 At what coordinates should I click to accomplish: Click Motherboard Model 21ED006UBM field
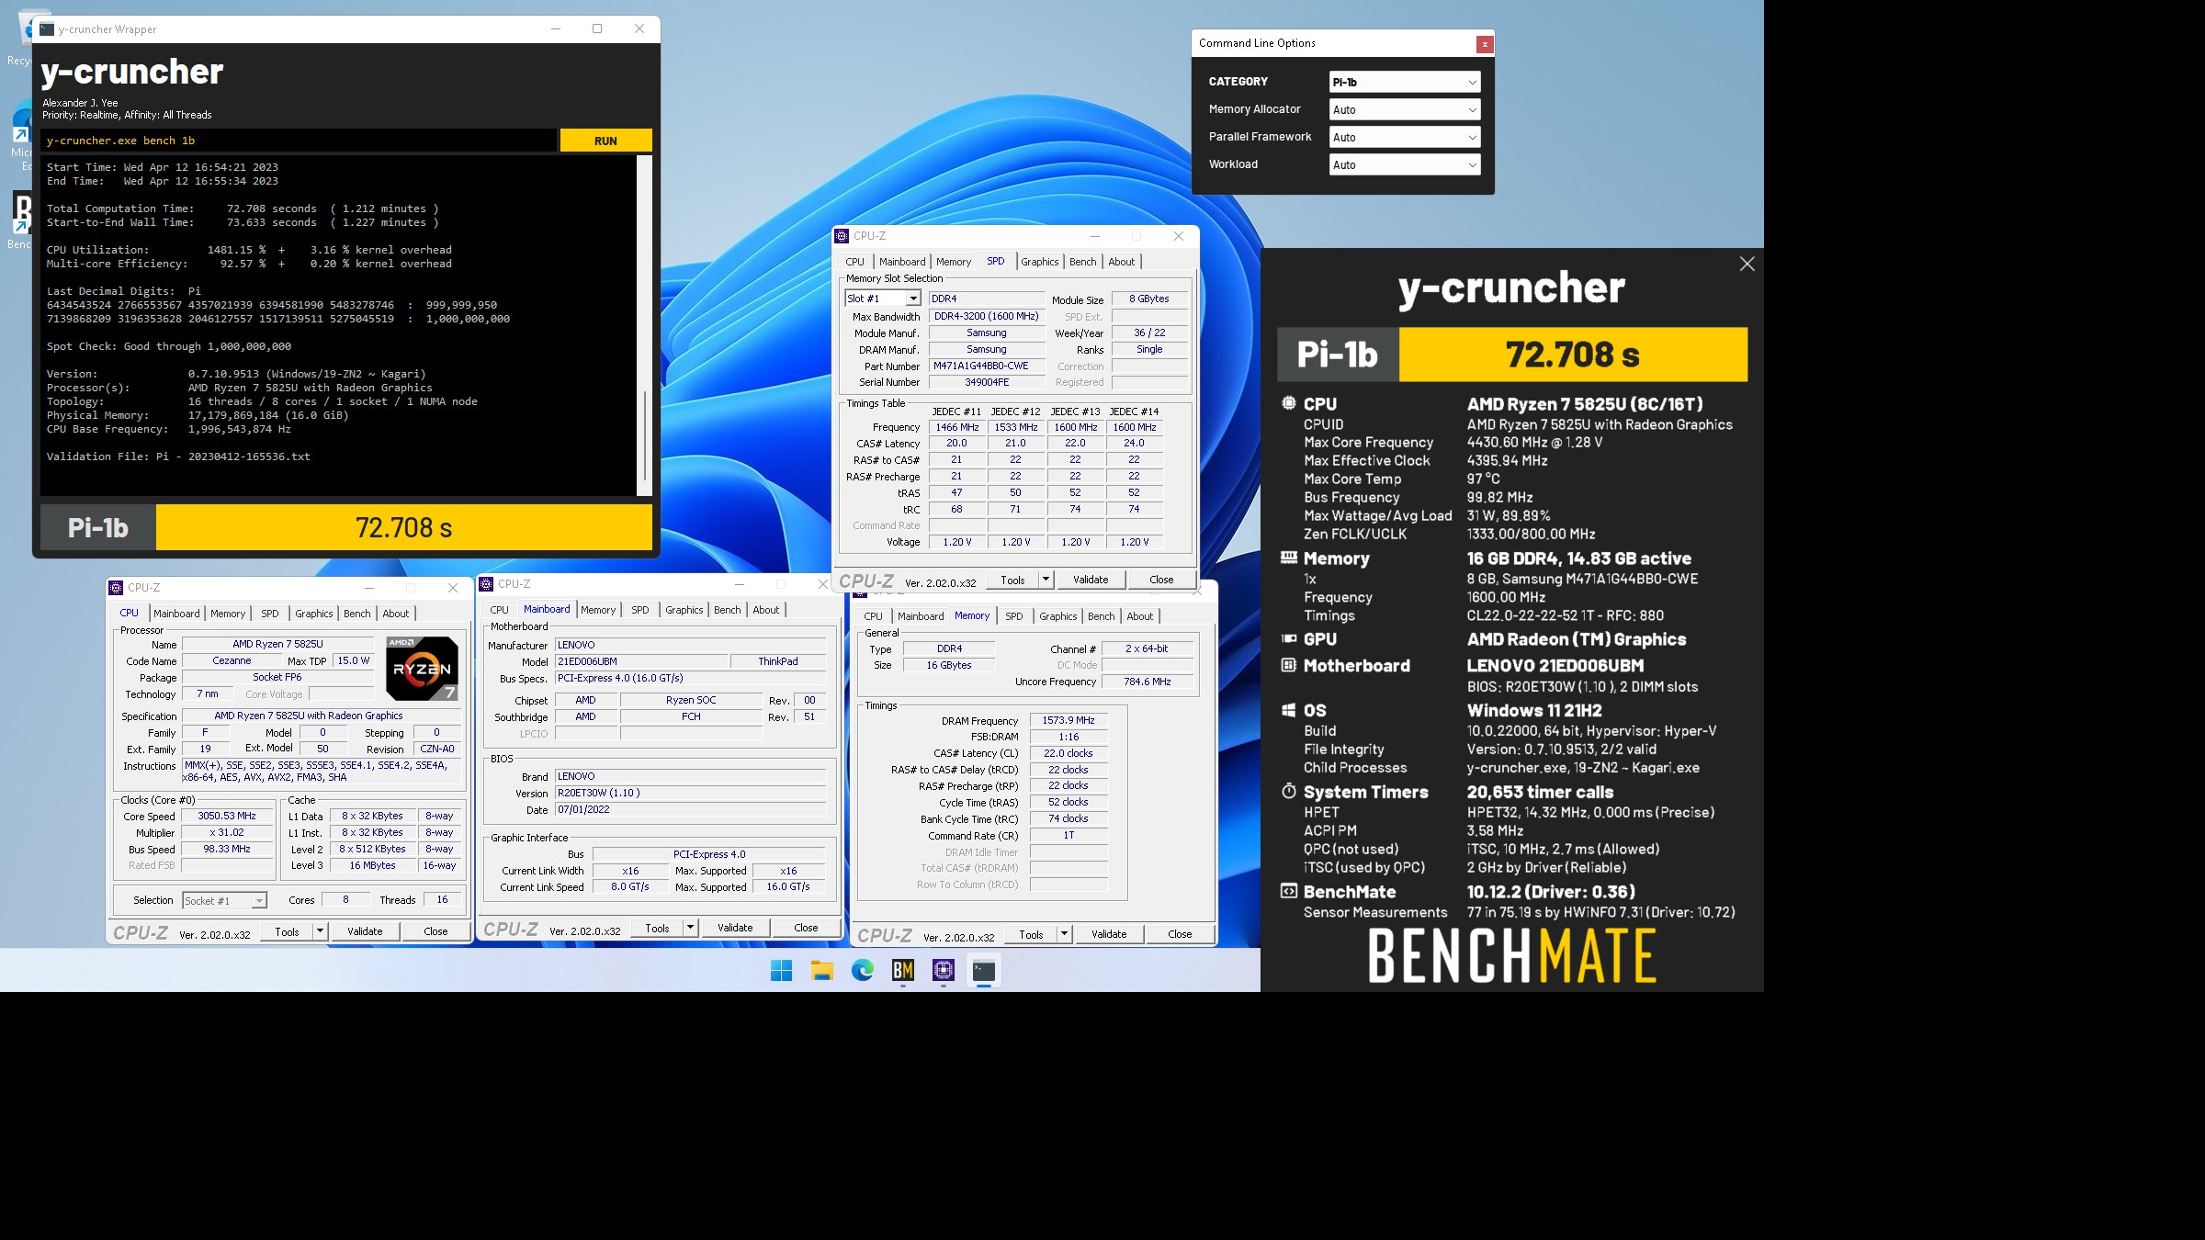click(641, 661)
